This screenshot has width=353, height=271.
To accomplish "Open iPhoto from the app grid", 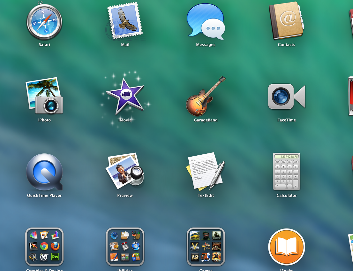I will (44, 96).
